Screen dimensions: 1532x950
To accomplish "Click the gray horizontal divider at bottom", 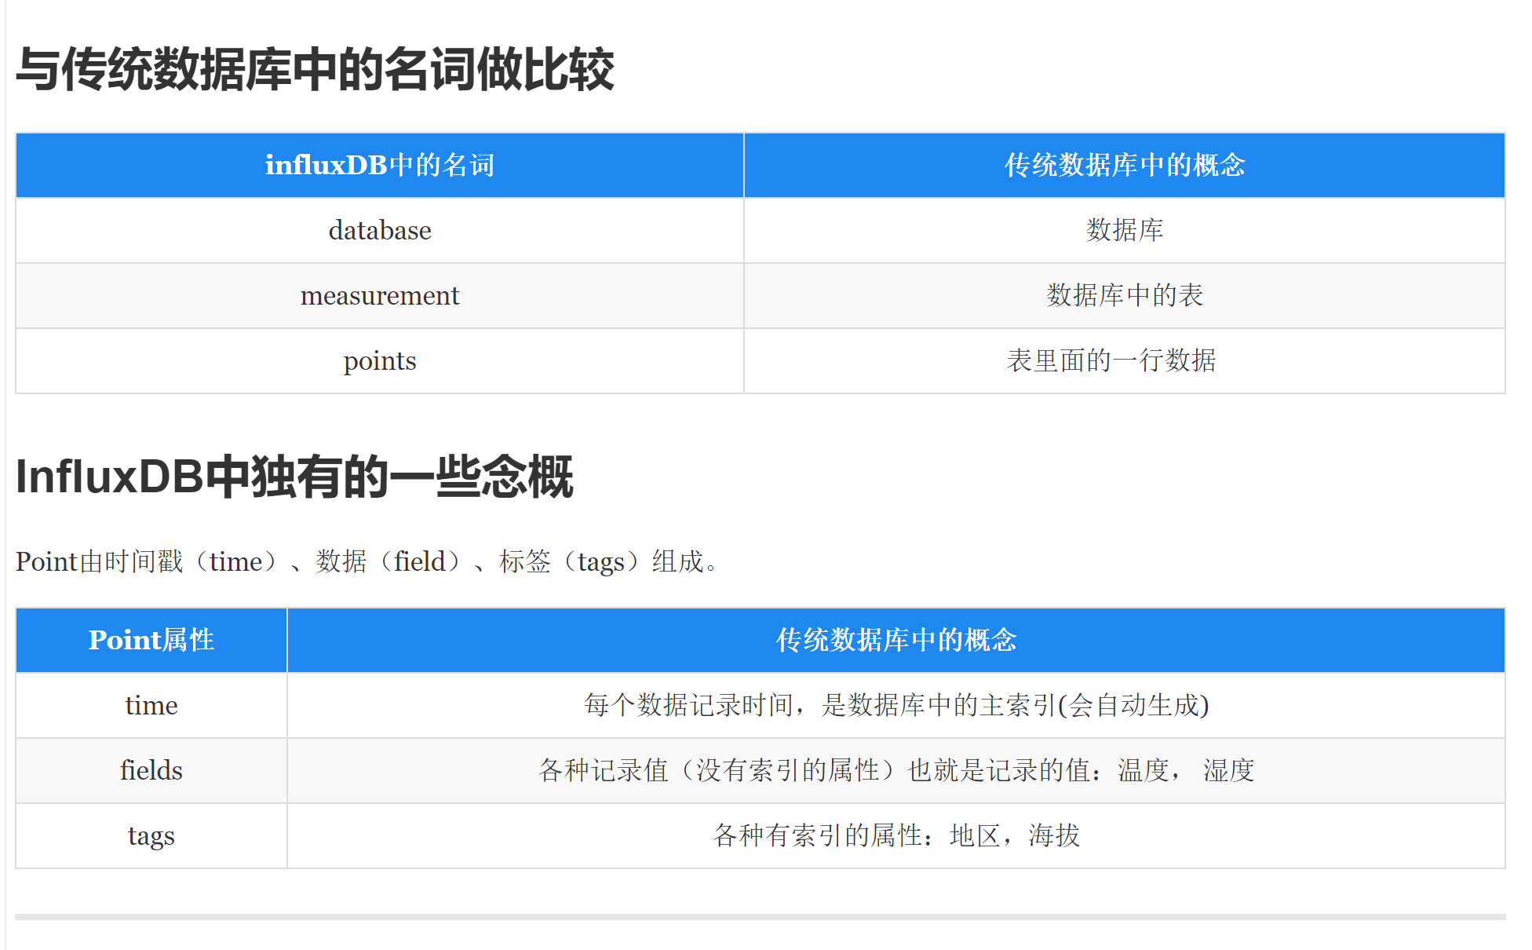I will coord(760,916).
